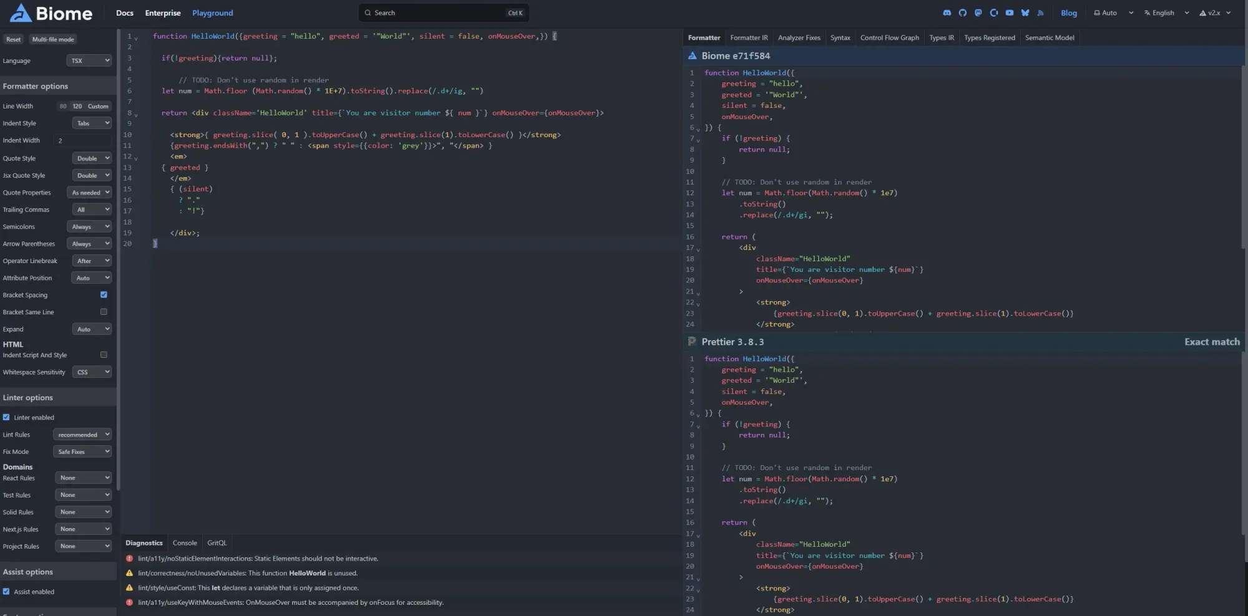Screen dimensions: 1248x616
Task: Toggle the Bracket Spacing checkbox
Action: [x=104, y=295]
